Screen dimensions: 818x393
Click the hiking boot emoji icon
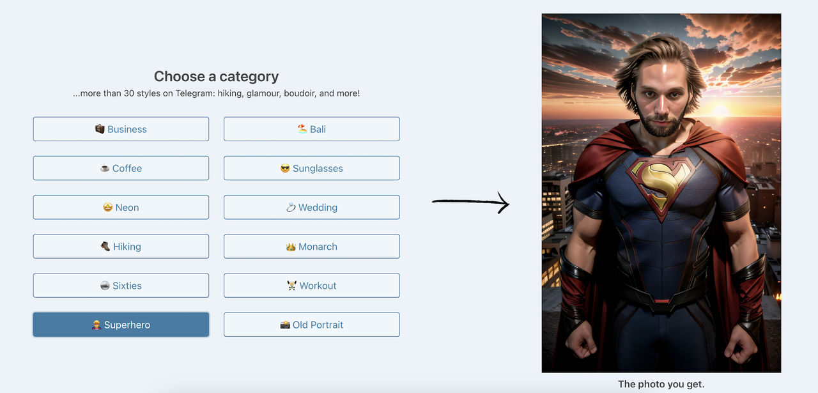(x=105, y=247)
